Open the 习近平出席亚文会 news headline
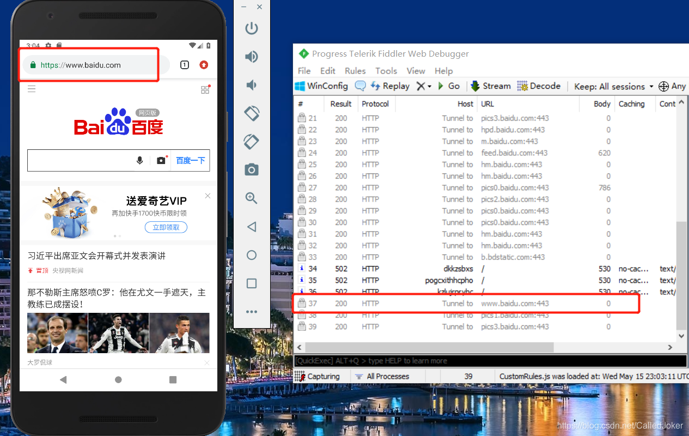Image resolution: width=689 pixels, height=436 pixels. point(96,256)
